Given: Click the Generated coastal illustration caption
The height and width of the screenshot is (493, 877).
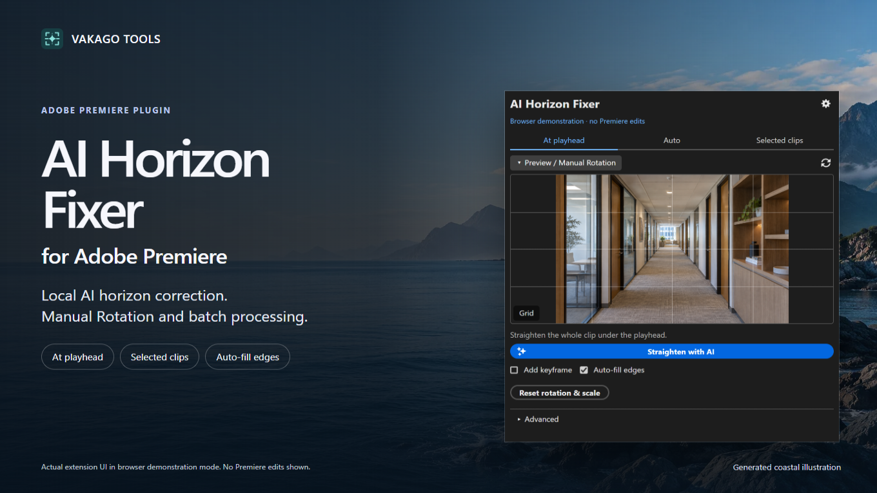Looking at the screenshot, I should tap(787, 467).
